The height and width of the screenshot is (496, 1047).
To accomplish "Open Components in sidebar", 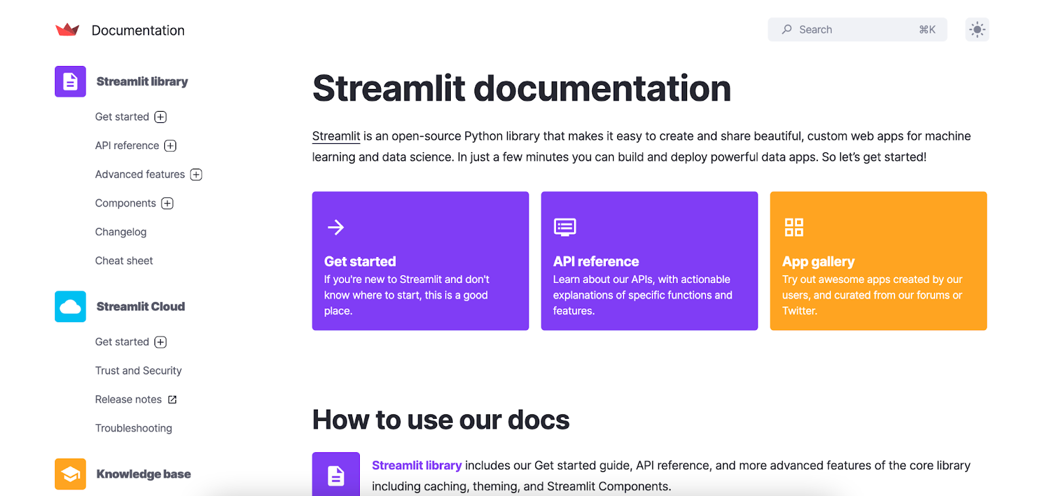I will (126, 203).
